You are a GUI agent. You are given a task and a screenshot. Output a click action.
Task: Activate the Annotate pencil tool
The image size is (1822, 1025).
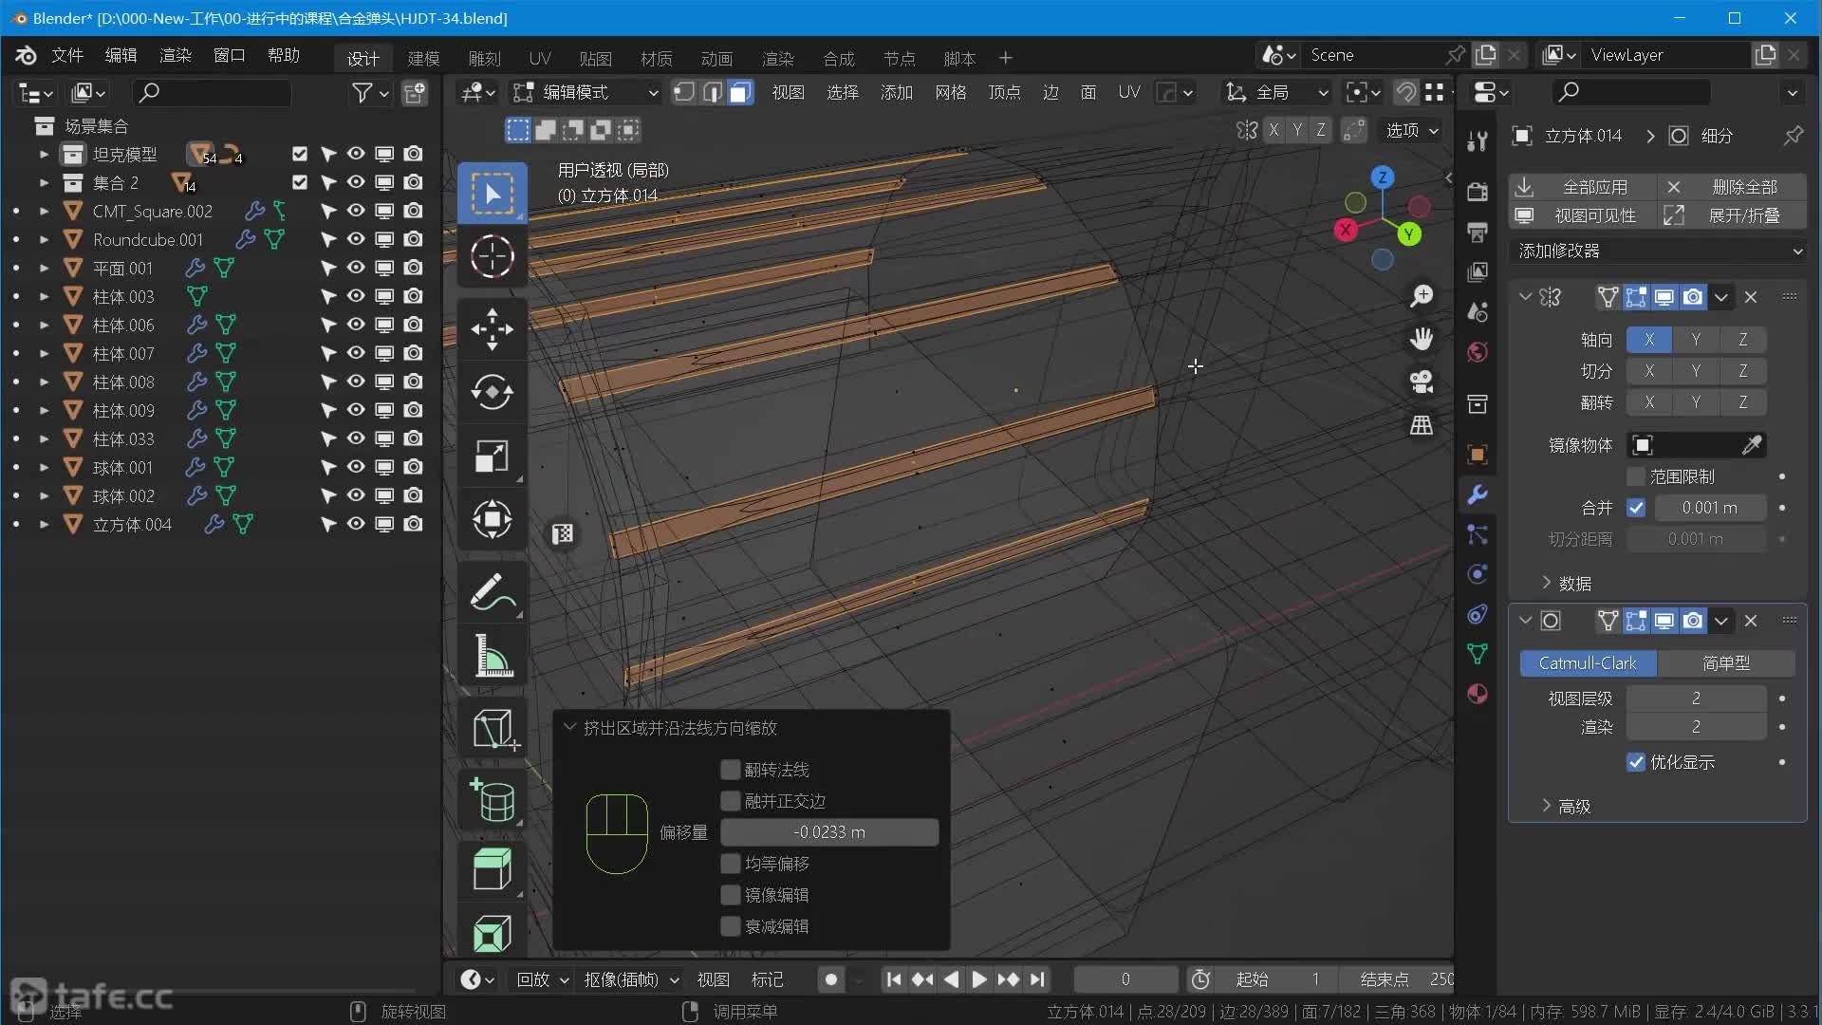[492, 592]
